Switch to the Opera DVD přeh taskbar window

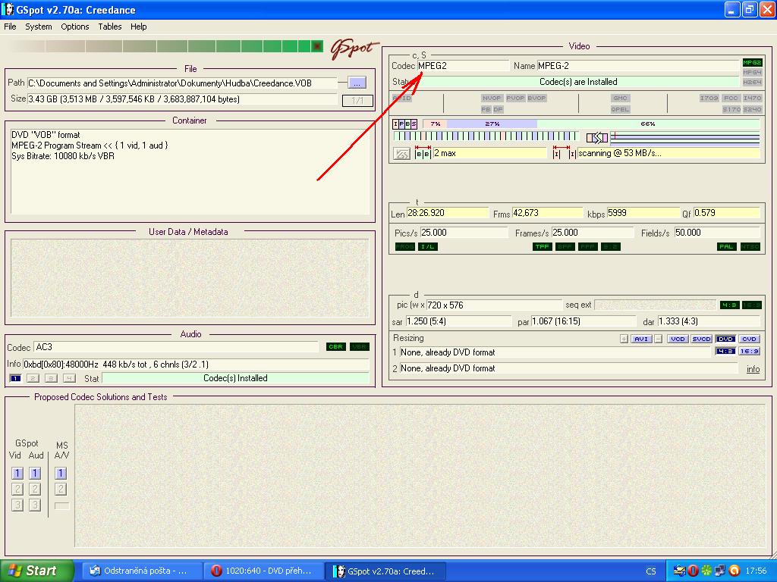263,571
